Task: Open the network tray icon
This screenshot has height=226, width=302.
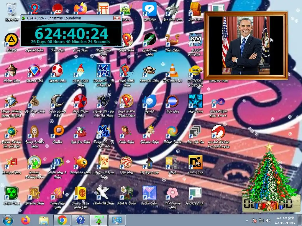Action: pos(261,220)
